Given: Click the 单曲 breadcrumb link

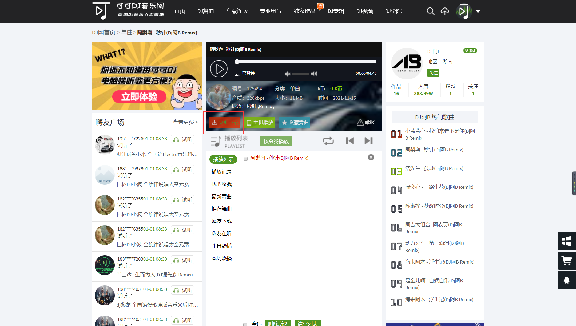Looking at the screenshot, I should tap(127, 33).
